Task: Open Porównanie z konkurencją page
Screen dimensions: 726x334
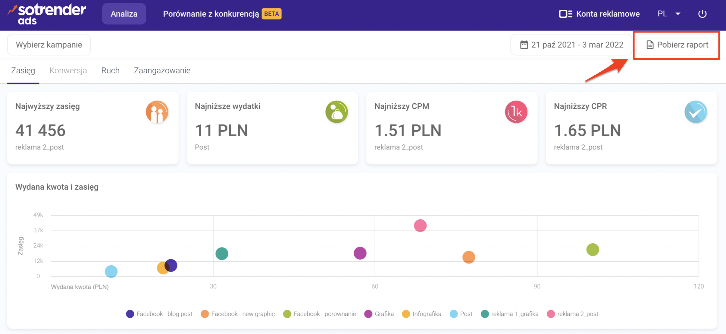Action: (211, 14)
